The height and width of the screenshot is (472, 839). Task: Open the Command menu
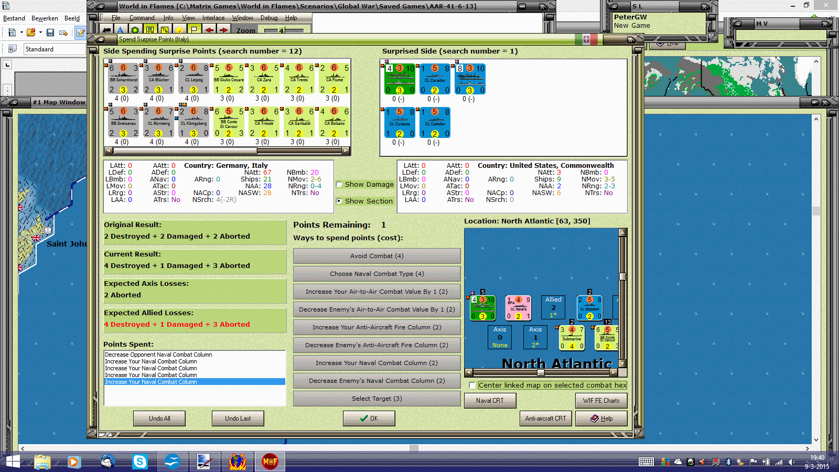coord(142,18)
